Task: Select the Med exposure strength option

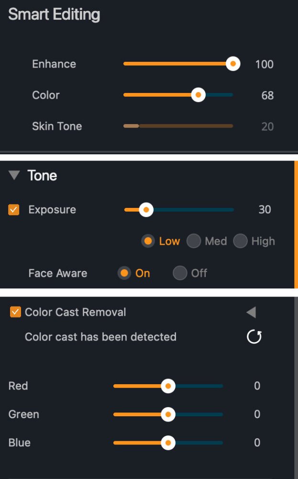Action: point(194,241)
